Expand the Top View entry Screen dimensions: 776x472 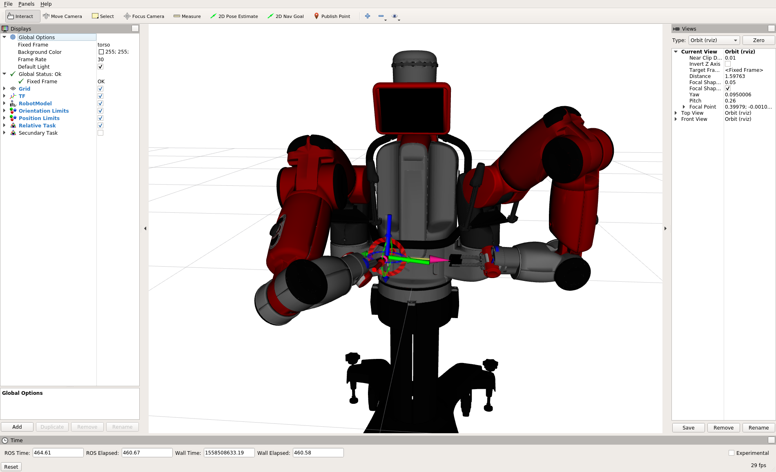pos(676,113)
